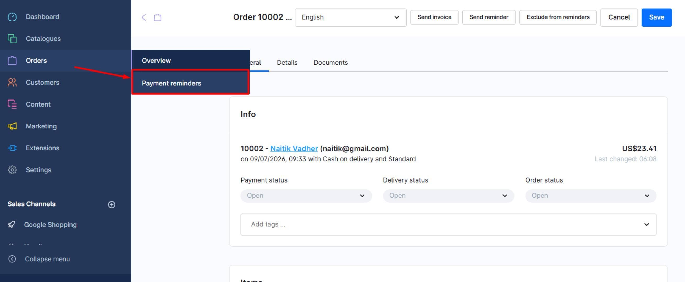Cancel the order edits

click(619, 17)
